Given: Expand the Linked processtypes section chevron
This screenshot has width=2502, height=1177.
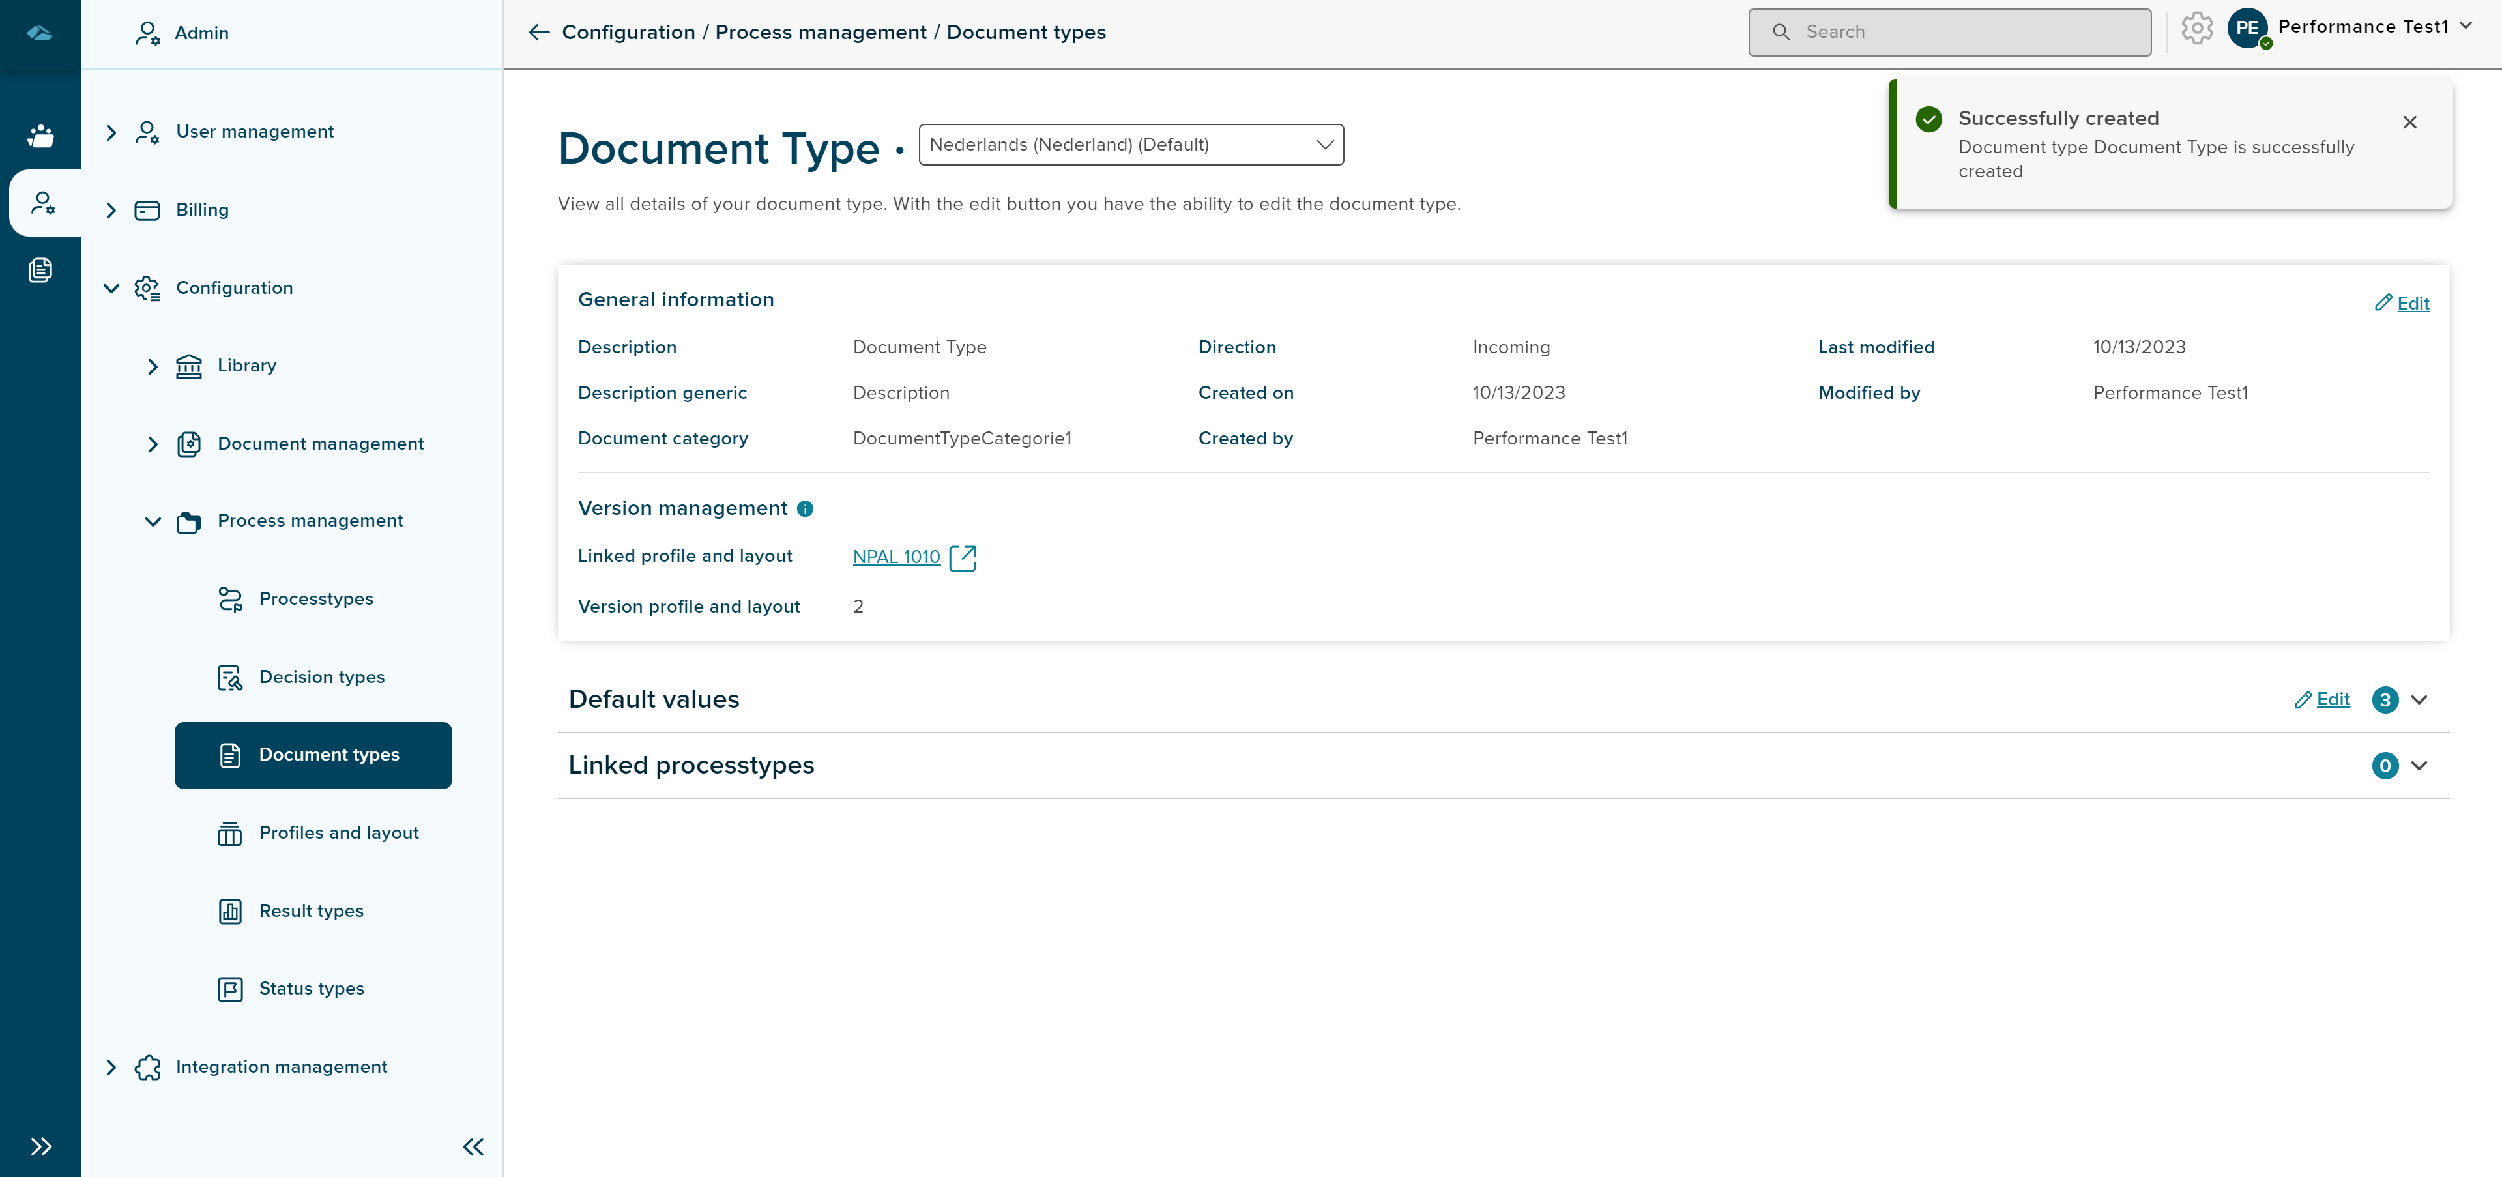Looking at the screenshot, I should point(2419,766).
